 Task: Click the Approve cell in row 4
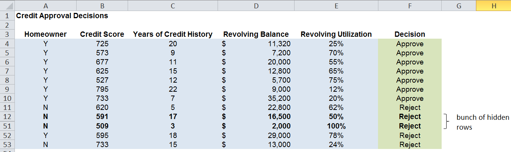(x=410, y=44)
